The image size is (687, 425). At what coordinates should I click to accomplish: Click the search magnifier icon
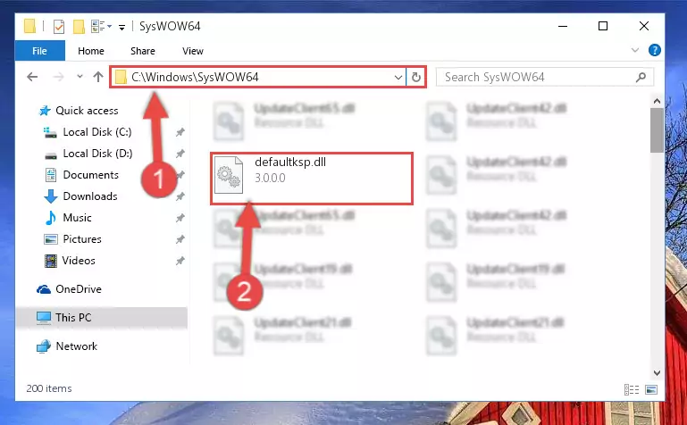(641, 78)
